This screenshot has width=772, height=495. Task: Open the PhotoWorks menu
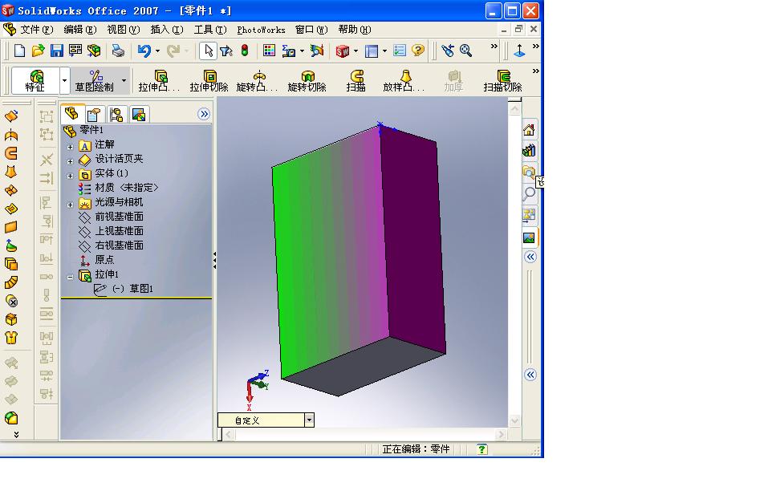click(x=261, y=30)
